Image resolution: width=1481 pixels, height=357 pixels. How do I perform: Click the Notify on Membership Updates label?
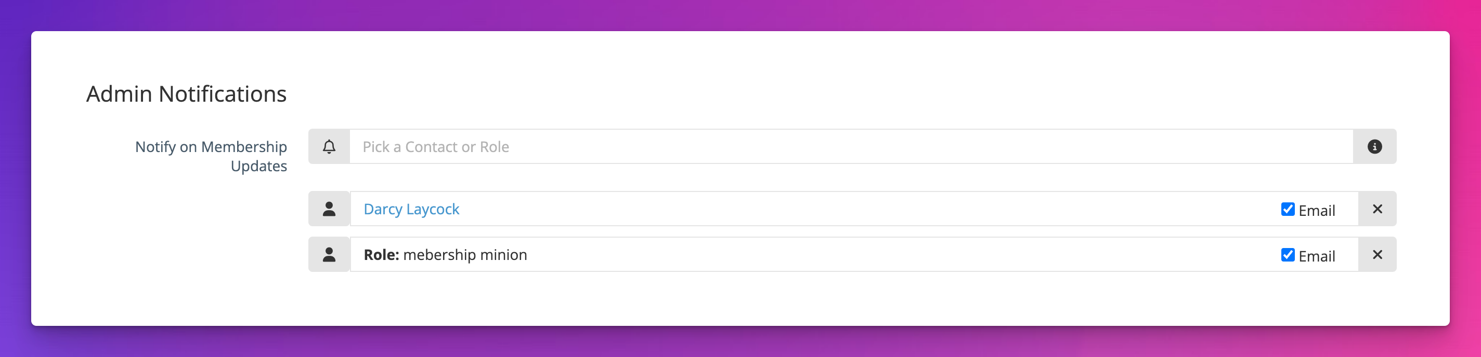point(211,156)
